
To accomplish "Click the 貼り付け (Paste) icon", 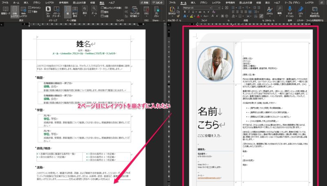I will pos(172,10).
